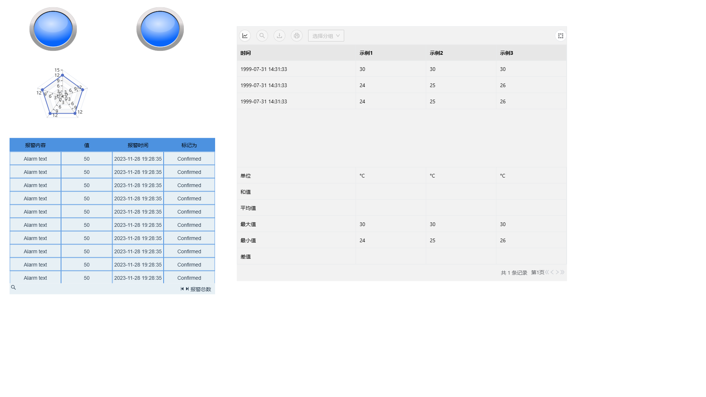Click the print icon
Viewport: 706px width, 397px height.
pyautogui.click(x=297, y=36)
